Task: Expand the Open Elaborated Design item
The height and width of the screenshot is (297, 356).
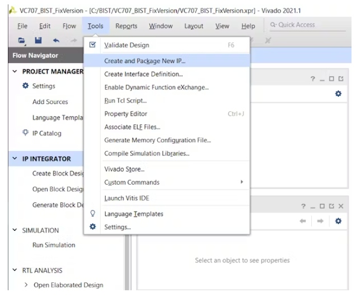Action: click(x=26, y=285)
